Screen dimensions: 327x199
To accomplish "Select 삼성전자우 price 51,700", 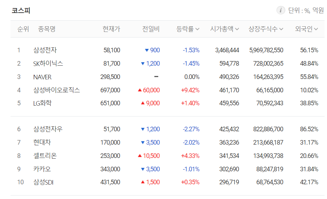I will tap(112, 129).
